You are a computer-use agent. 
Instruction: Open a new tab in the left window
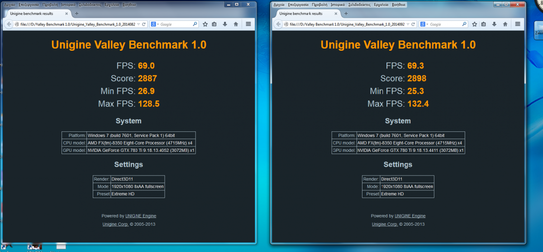[x=76, y=14]
